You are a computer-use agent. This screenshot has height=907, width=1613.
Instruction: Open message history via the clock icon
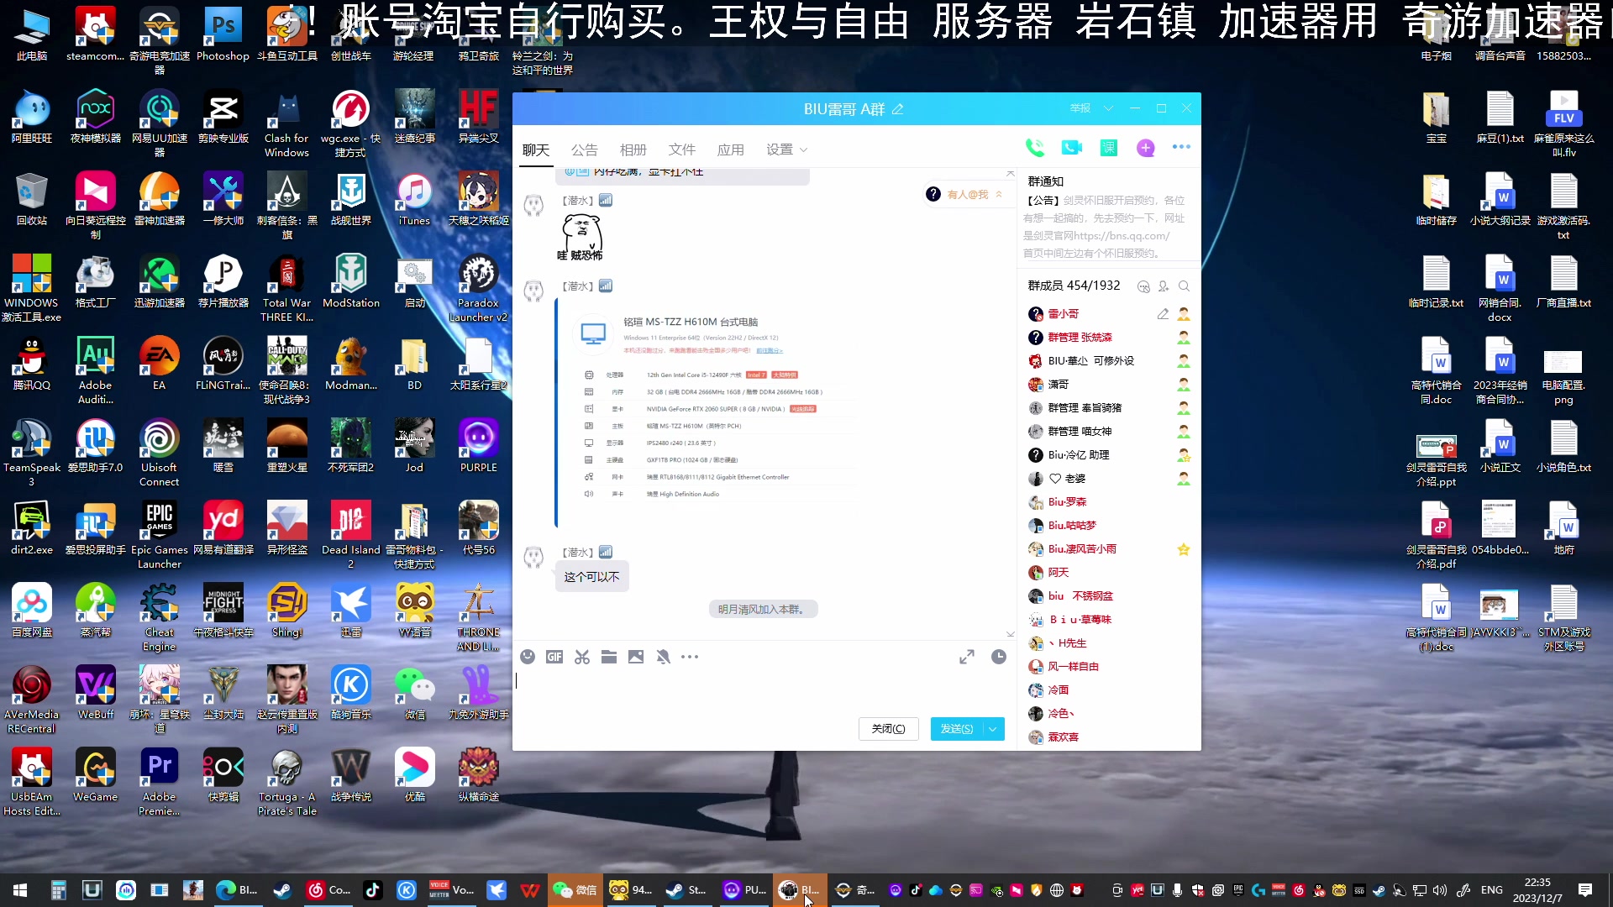pos(999,658)
